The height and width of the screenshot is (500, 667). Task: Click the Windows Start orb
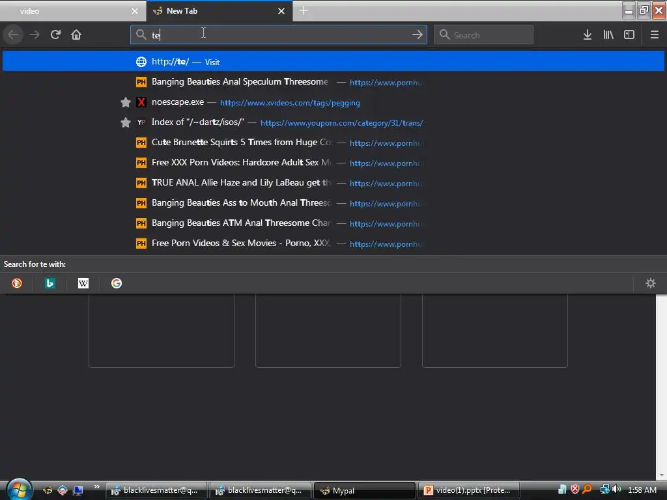(19, 490)
